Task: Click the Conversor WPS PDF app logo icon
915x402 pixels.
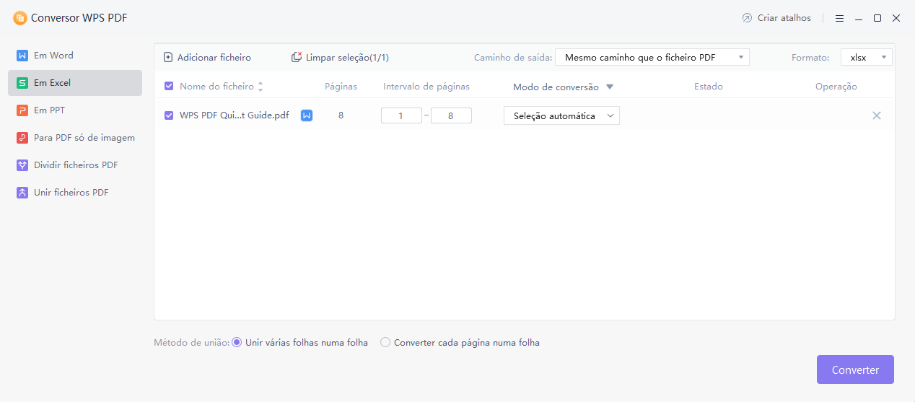Action: click(20, 18)
